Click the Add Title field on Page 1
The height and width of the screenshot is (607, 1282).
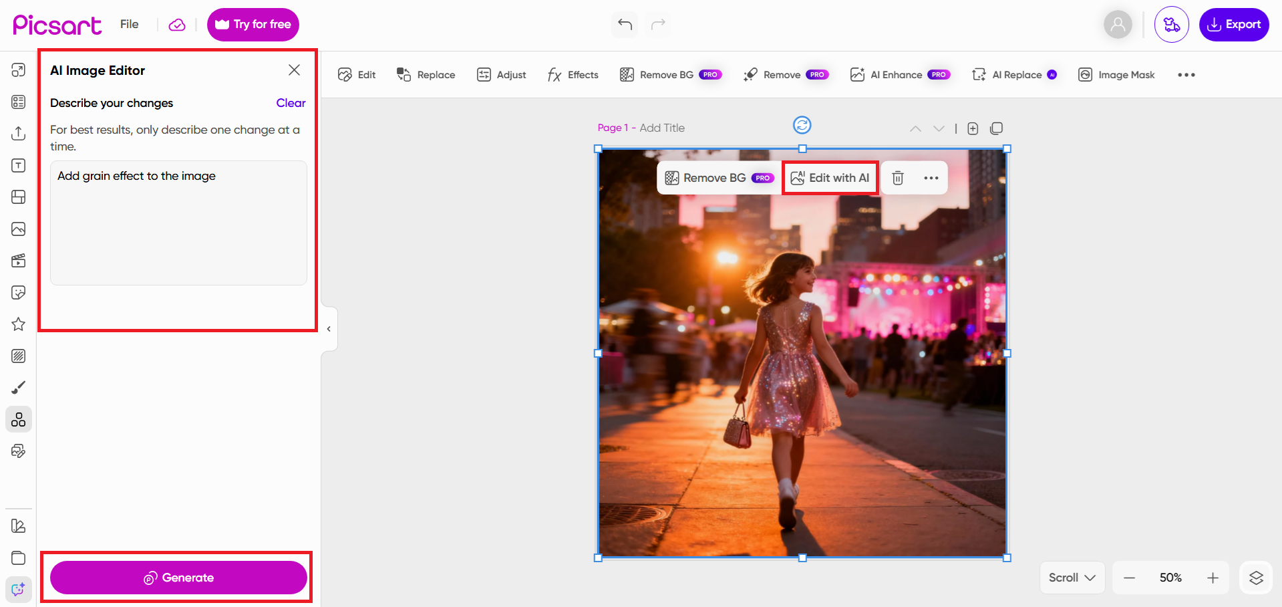tap(662, 127)
